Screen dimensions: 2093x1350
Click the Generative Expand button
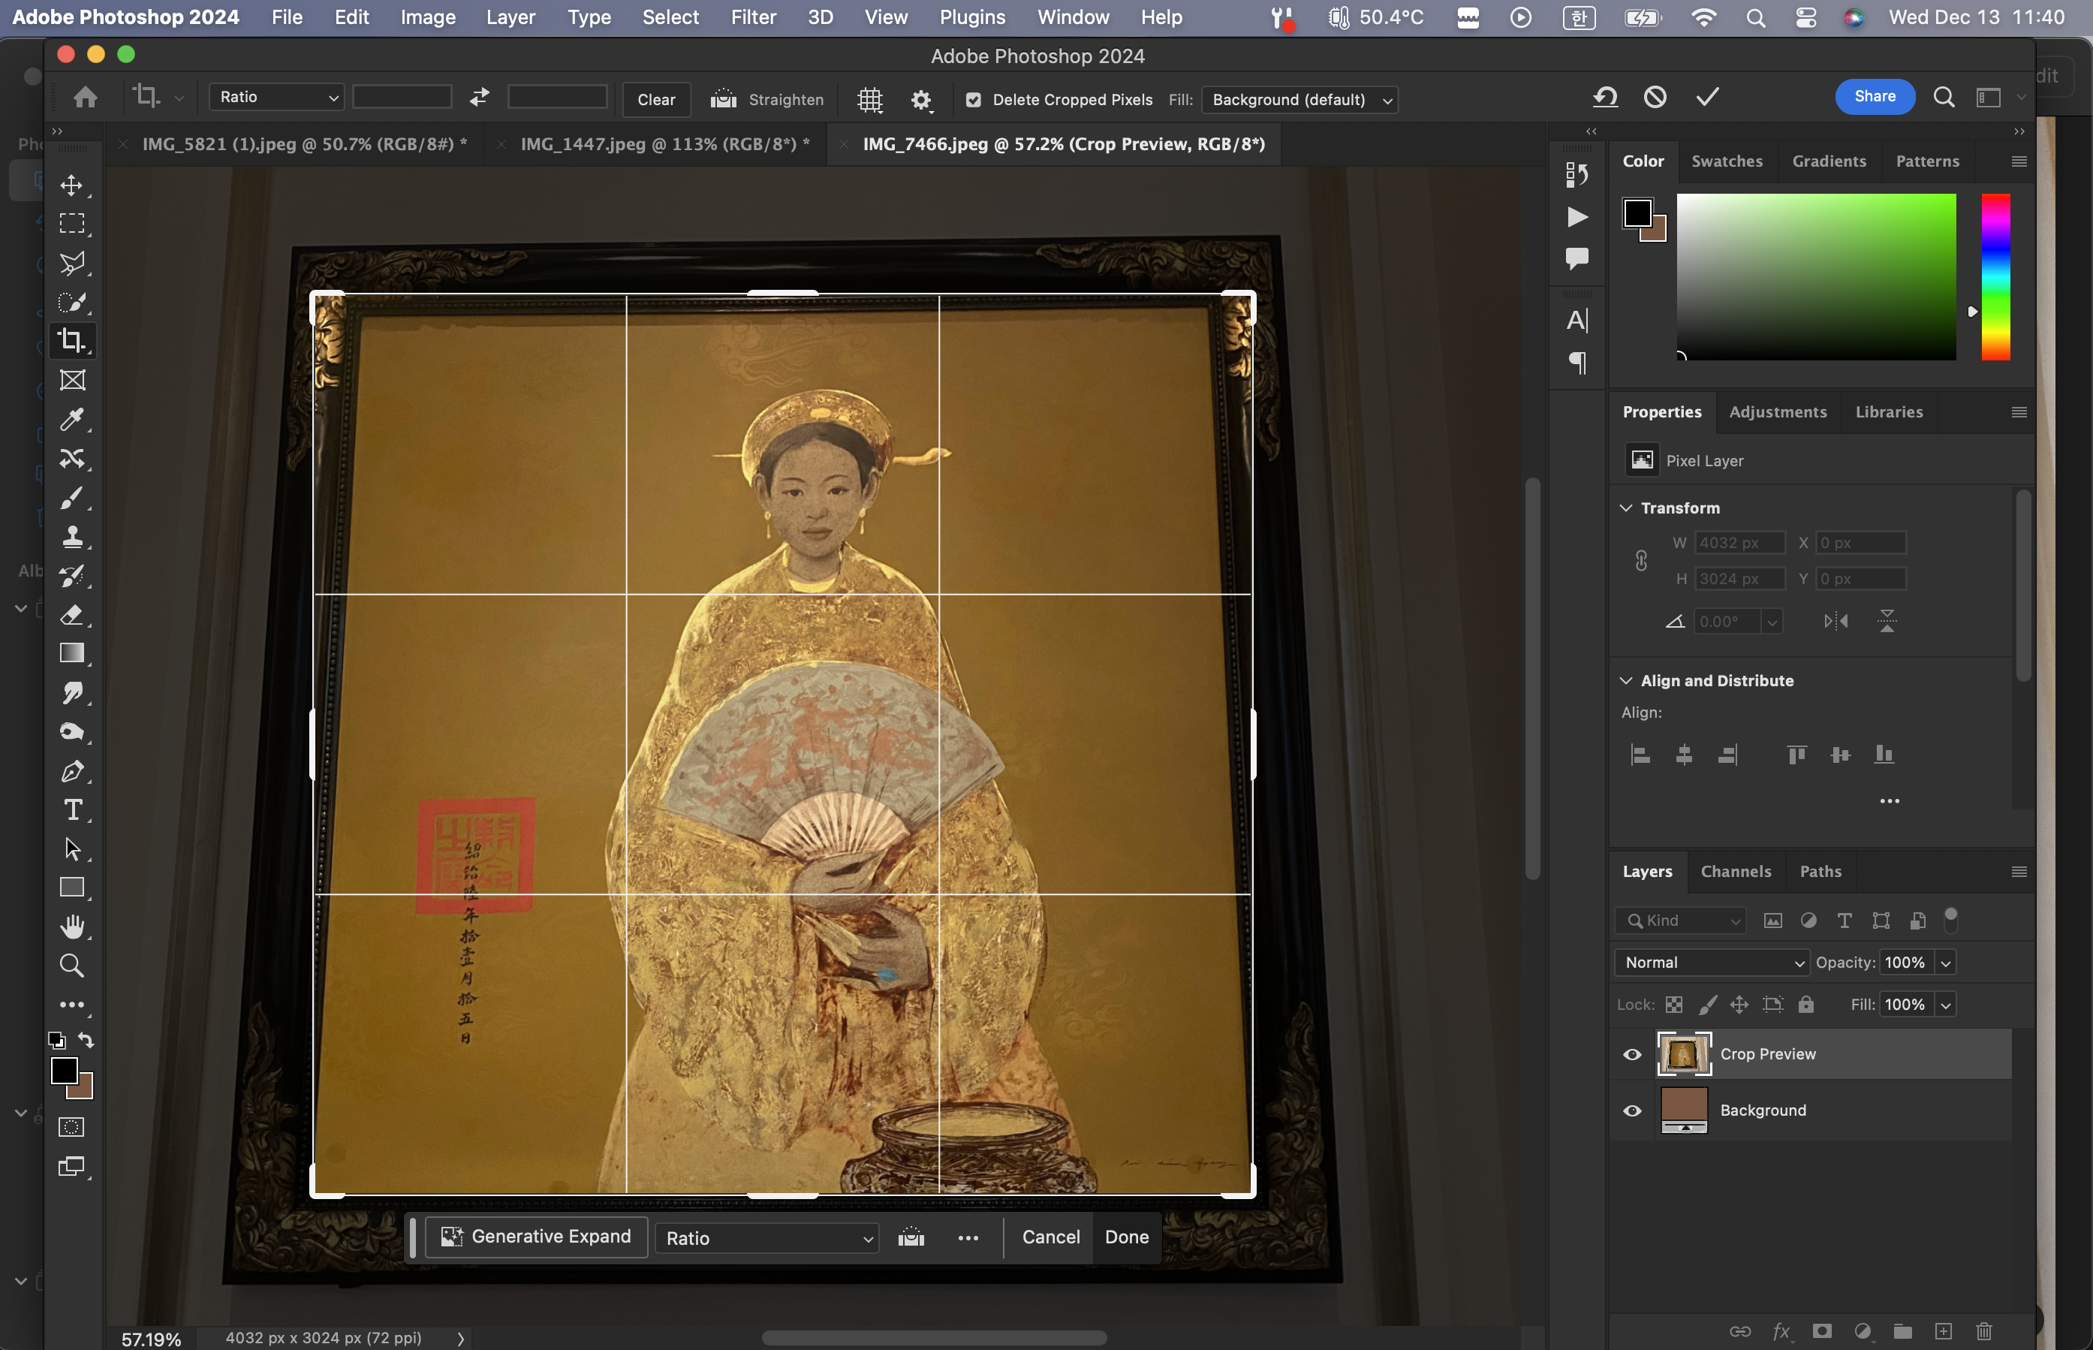[x=537, y=1236]
